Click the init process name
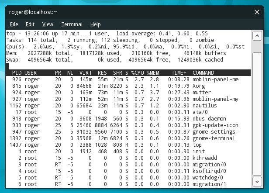The width and height of the screenshot is (269, 193). click(199, 152)
